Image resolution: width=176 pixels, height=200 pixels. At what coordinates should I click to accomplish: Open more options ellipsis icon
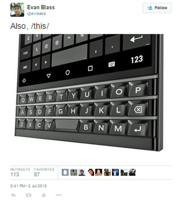[59, 195]
